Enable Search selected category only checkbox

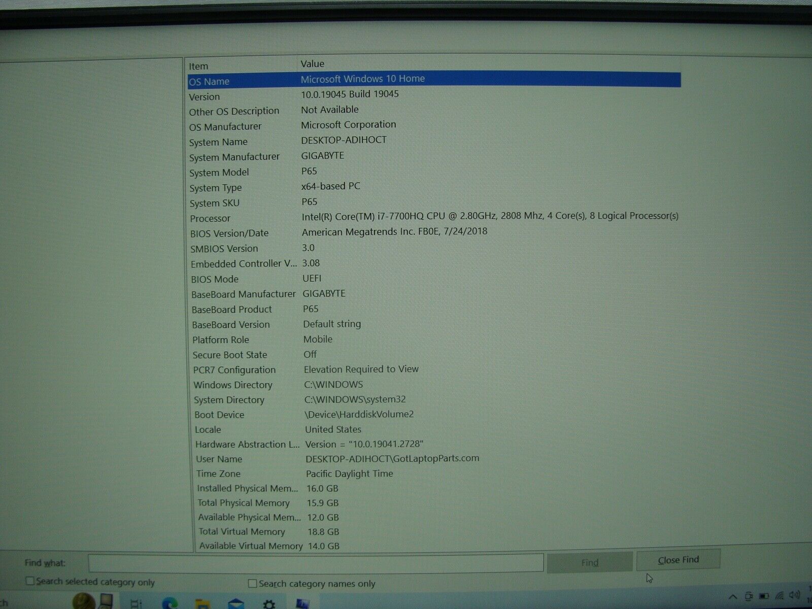click(30, 581)
